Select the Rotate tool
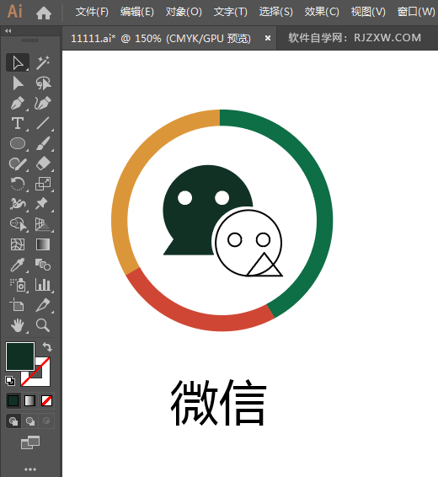The width and height of the screenshot is (438, 477). pos(18,184)
